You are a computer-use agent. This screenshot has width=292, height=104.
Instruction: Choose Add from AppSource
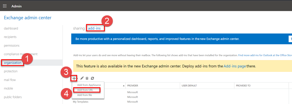pyautogui.click(x=89, y=85)
